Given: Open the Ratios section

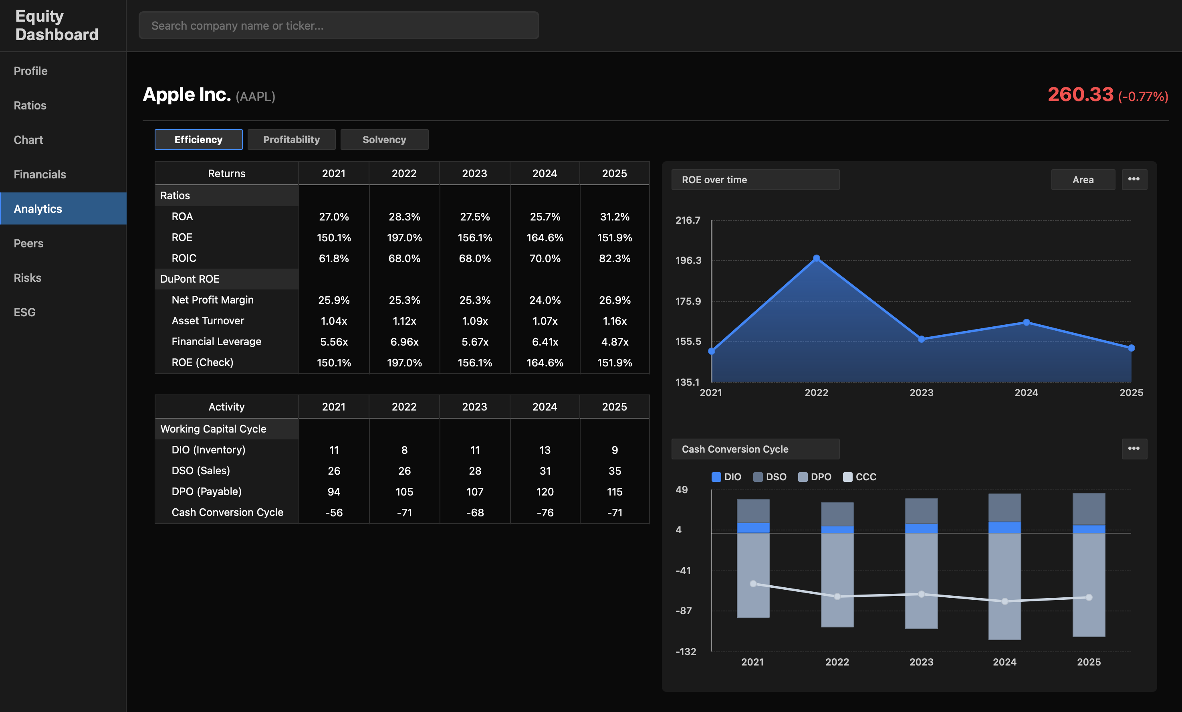Looking at the screenshot, I should [30, 105].
